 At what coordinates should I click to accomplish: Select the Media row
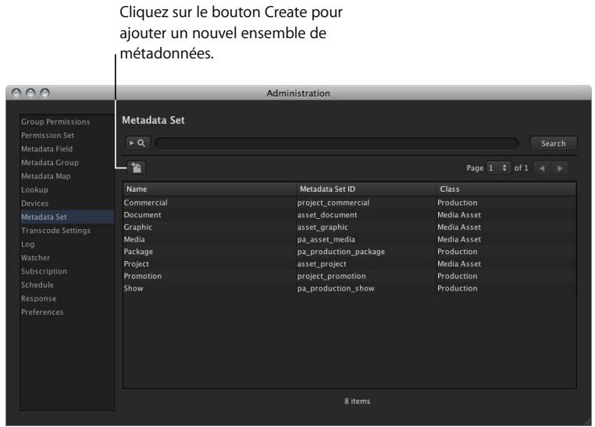click(x=350, y=239)
